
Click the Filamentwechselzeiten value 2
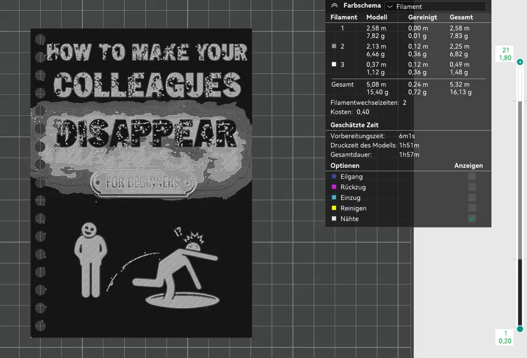(404, 103)
